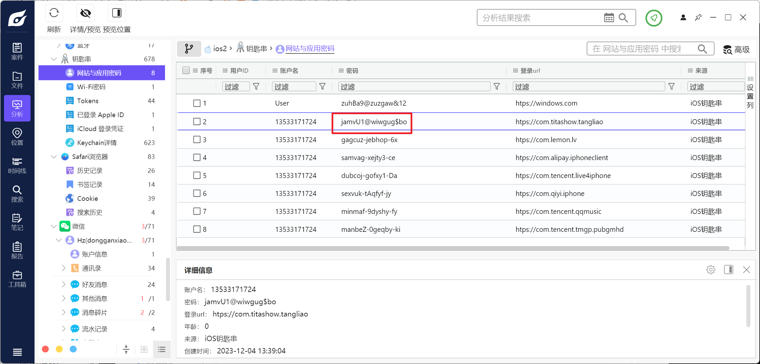Open 密码 filter funnel dropdown
The height and width of the screenshot is (364, 760).
(497, 87)
